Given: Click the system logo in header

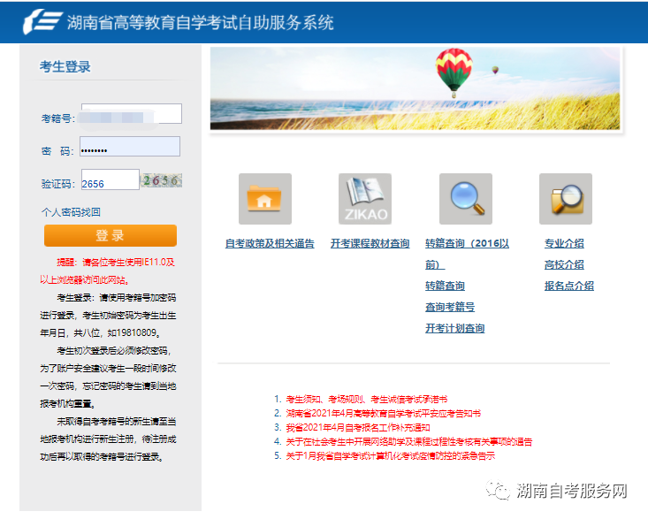Looking at the screenshot, I should click(42, 21).
